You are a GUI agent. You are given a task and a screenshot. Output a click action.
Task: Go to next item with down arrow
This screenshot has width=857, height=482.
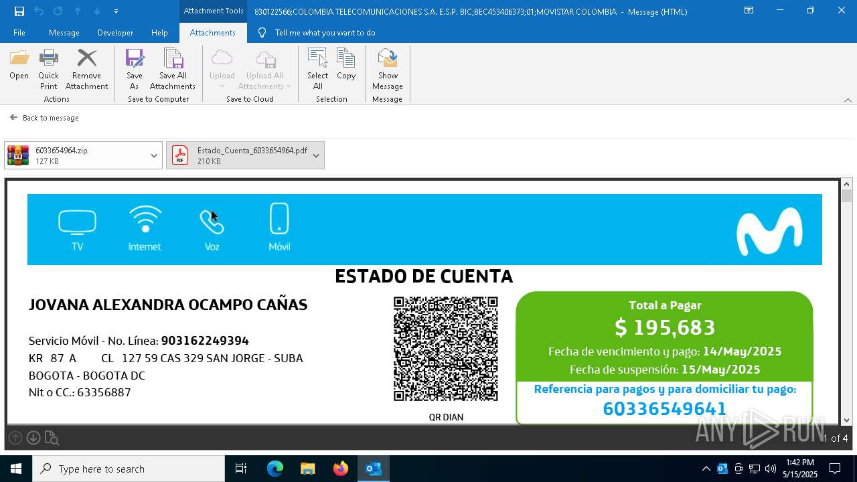point(97,11)
